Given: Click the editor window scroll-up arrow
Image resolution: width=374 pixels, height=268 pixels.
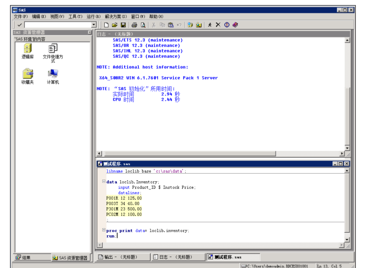Looking at the screenshot, I should (347, 171).
